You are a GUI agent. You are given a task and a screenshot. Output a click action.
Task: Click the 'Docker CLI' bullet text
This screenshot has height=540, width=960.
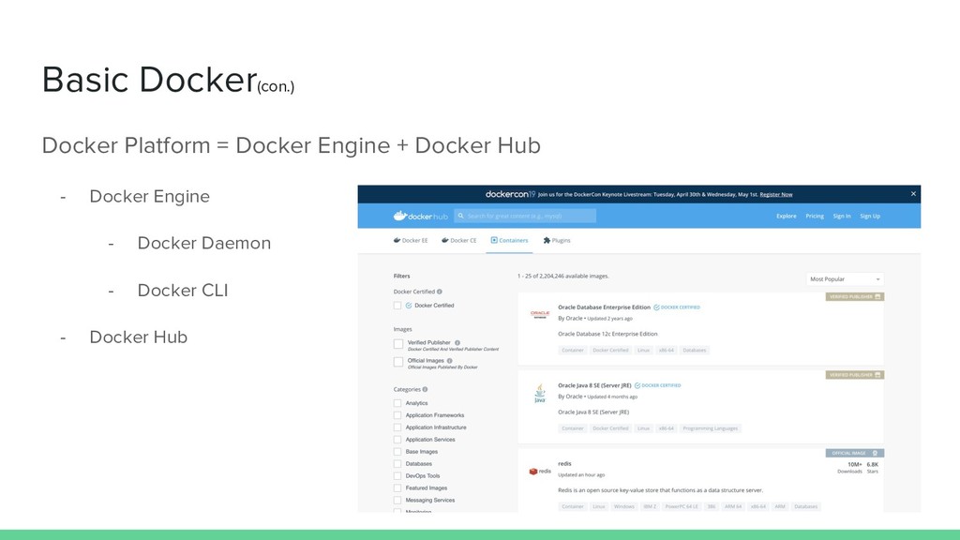183,291
